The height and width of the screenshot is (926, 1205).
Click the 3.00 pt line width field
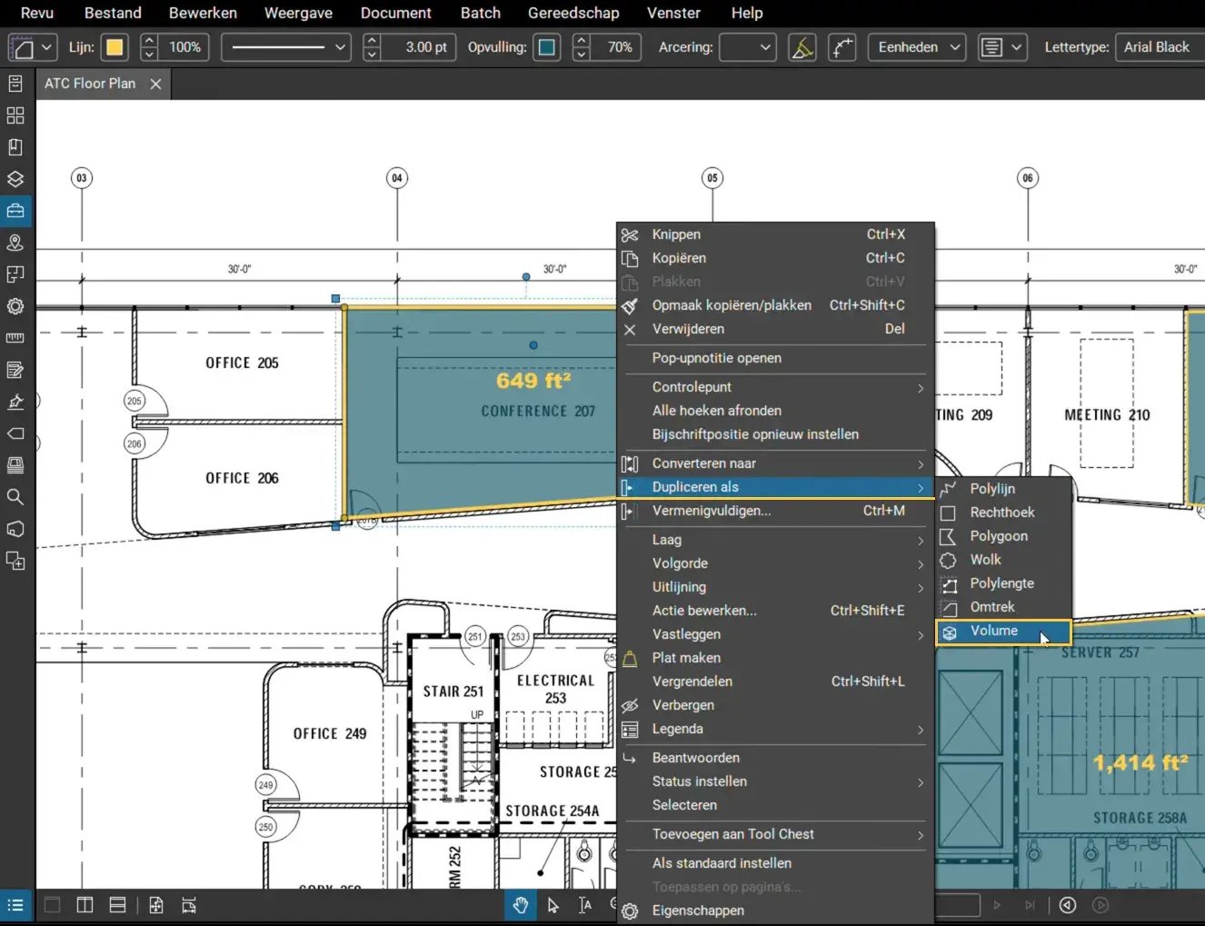[420, 47]
